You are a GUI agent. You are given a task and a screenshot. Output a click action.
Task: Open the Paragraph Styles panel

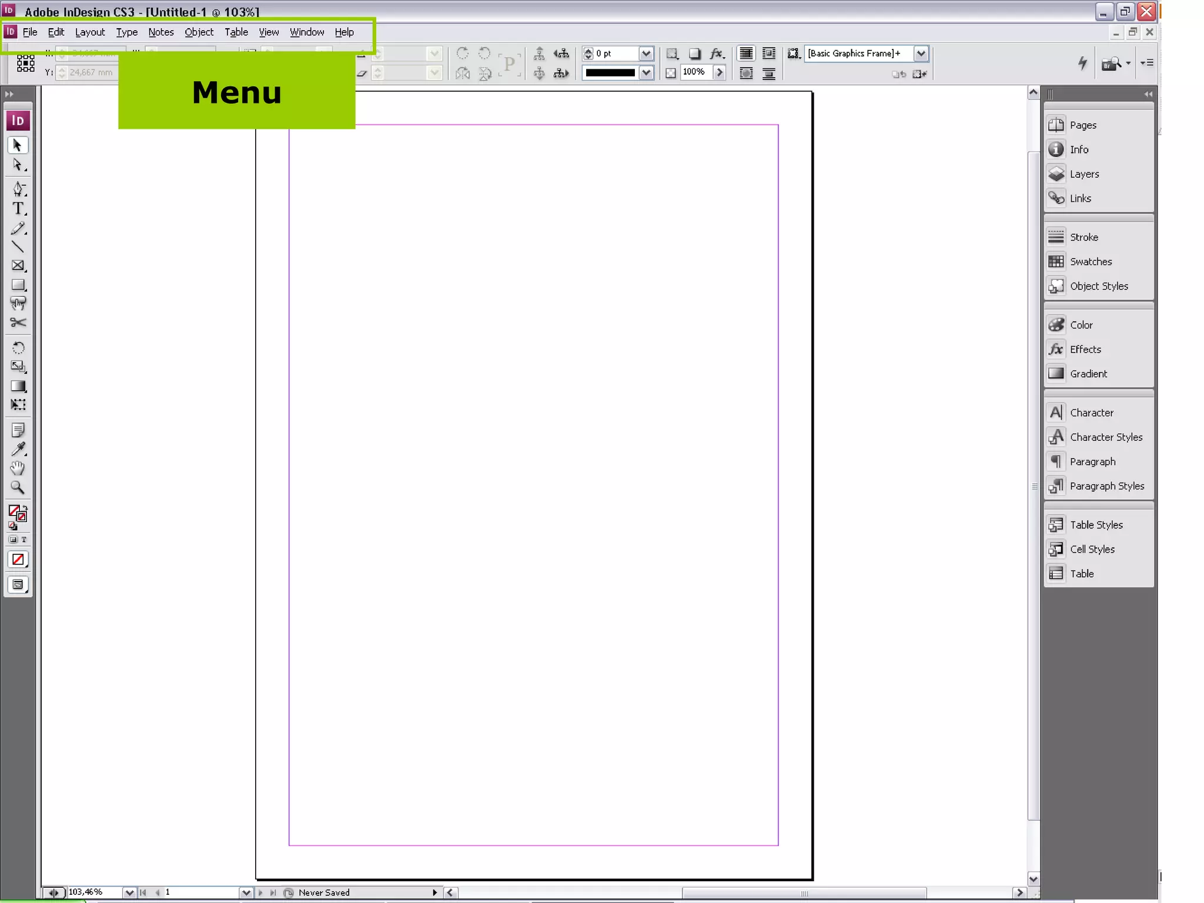pyautogui.click(x=1098, y=486)
